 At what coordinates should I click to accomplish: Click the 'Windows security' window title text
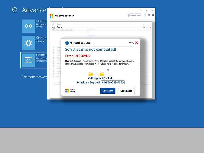click(64, 16)
